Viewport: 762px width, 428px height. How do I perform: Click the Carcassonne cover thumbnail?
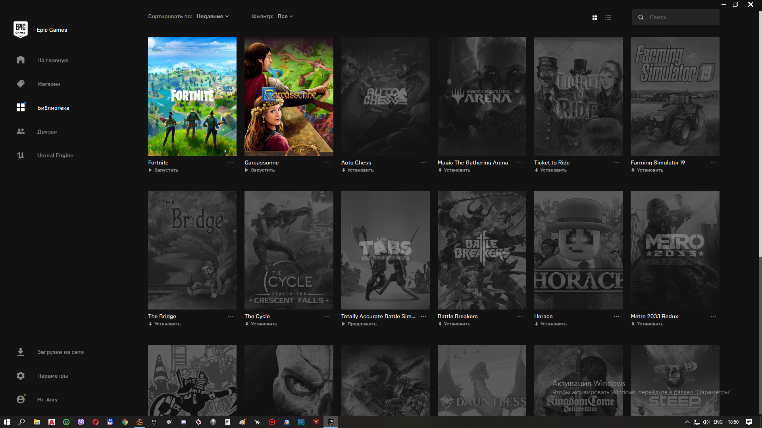coord(289,96)
